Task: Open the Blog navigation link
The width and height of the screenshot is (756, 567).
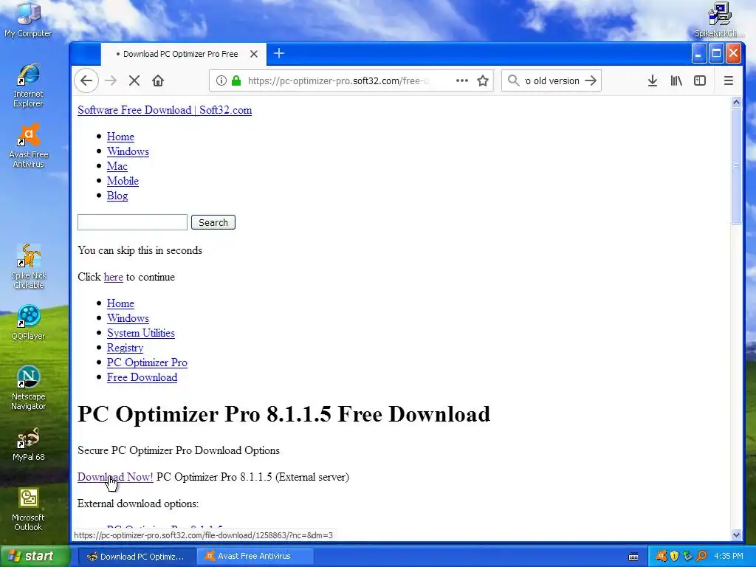Action: (x=117, y=196)
